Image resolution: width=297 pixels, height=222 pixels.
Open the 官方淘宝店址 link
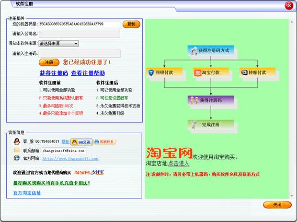(27, 193)
